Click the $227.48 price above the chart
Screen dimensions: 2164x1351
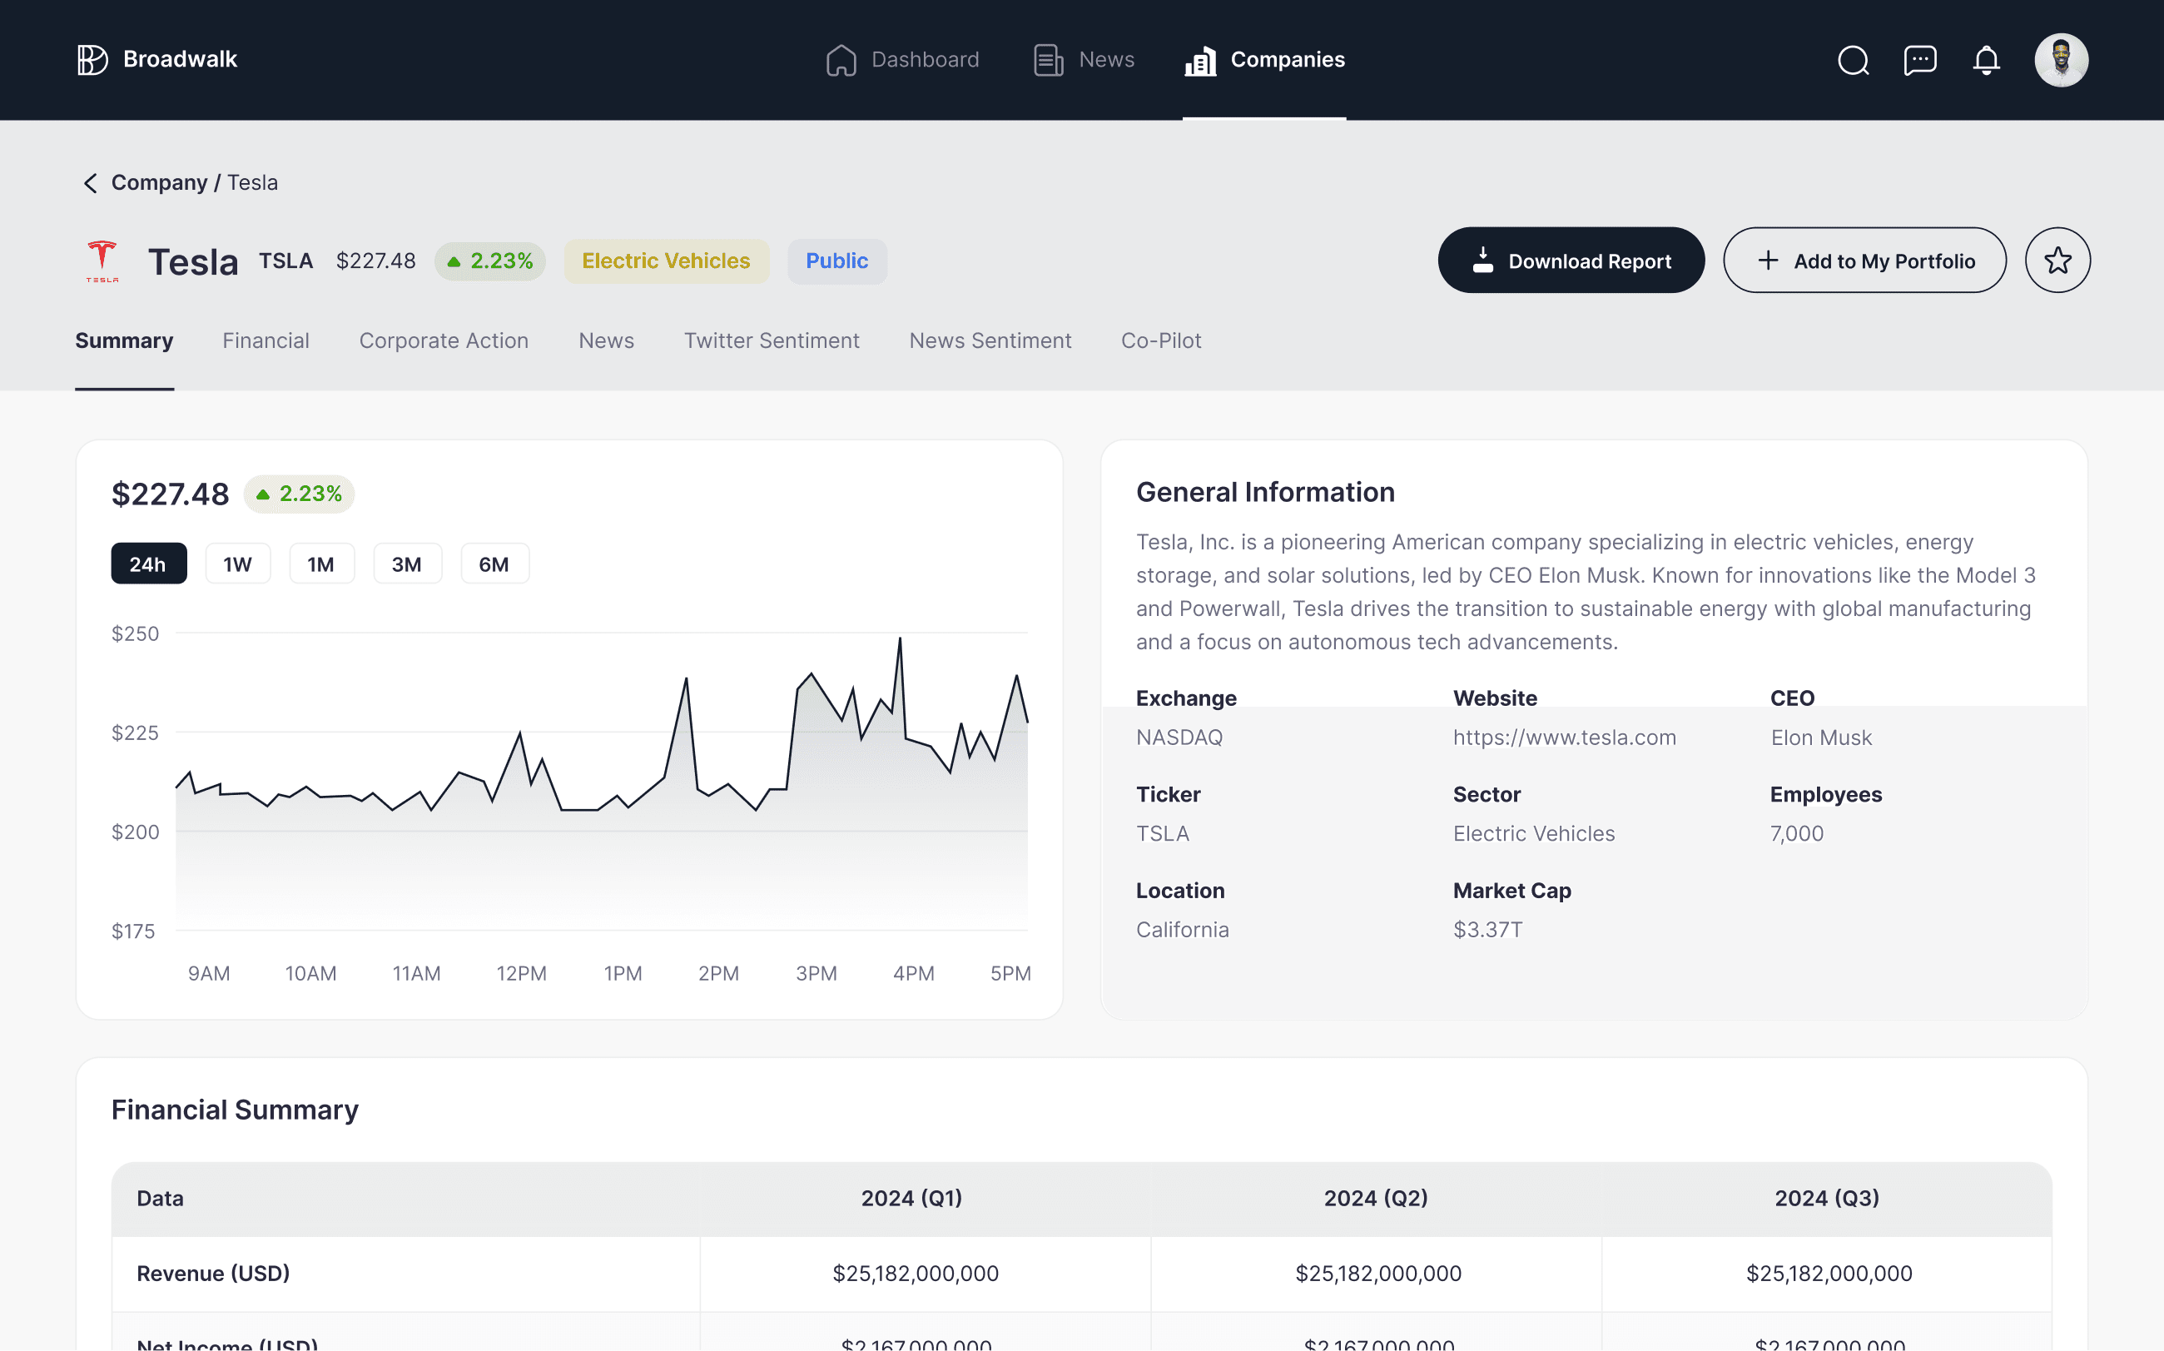click(170, 494)
